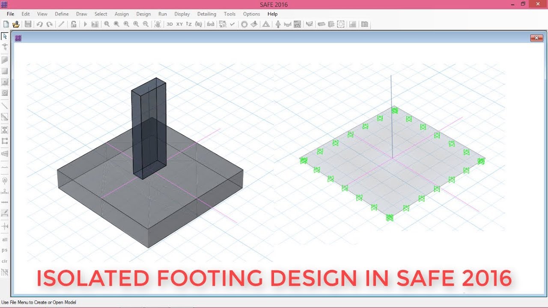548x308 pixels.
Task: Open the Help menu
Action: click(x=272, y=14)
